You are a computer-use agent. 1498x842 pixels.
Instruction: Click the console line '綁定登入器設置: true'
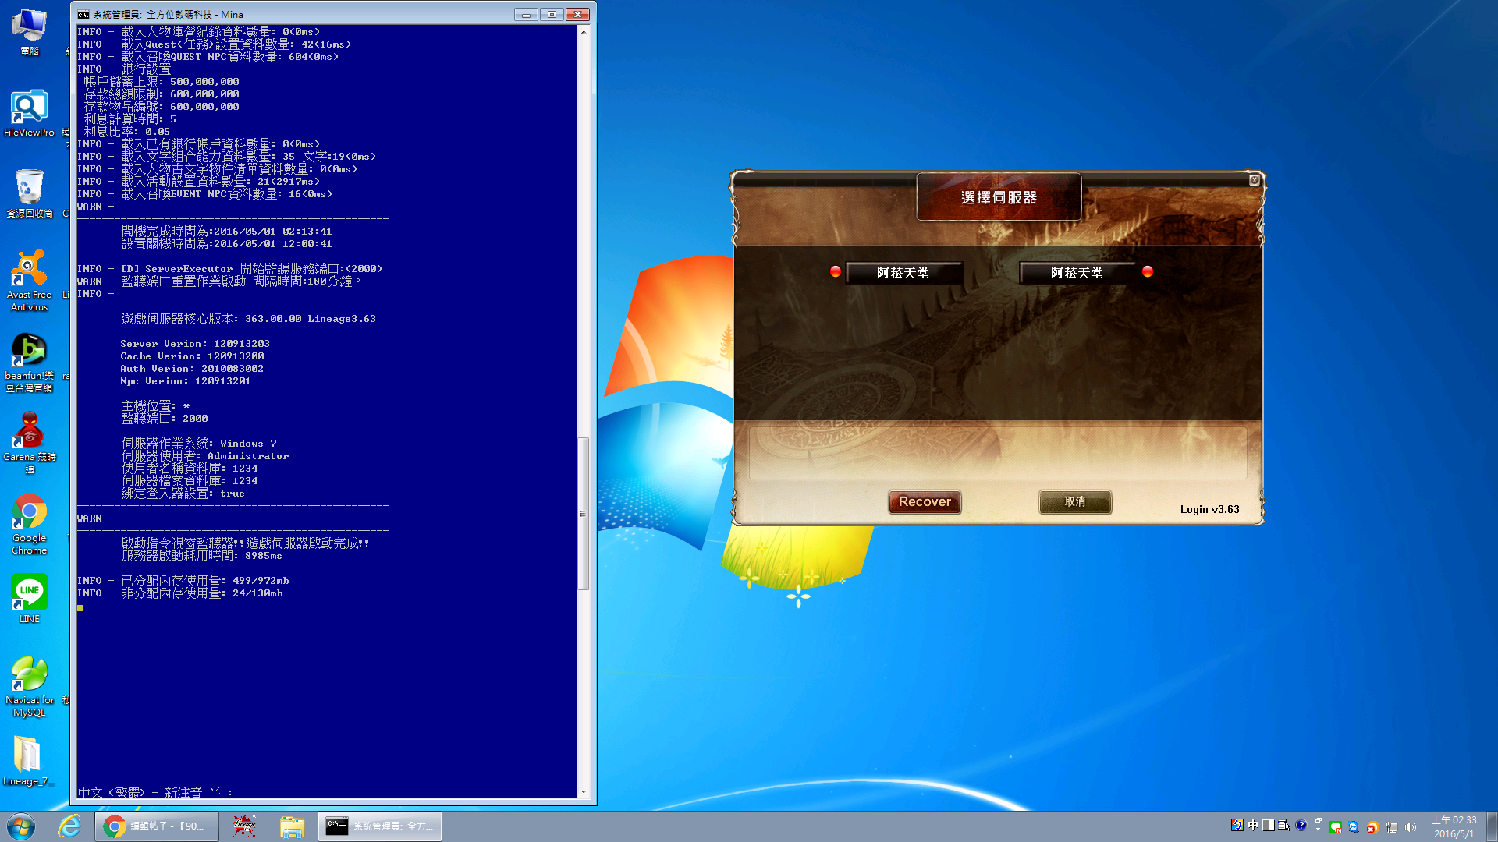pyautogui.click(x=183, y=494)
